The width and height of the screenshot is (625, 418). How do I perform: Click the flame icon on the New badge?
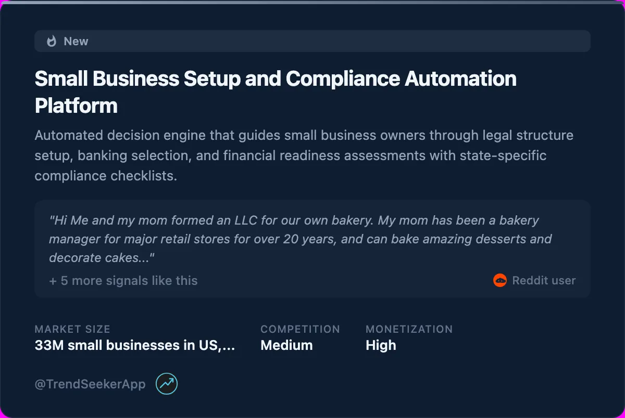coord(51,41)
